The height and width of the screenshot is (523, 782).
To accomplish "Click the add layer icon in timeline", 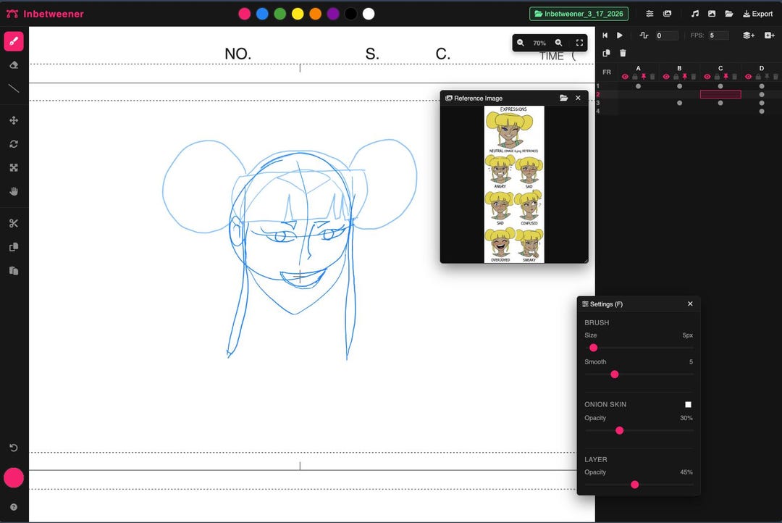I will [x=749, y=35].
